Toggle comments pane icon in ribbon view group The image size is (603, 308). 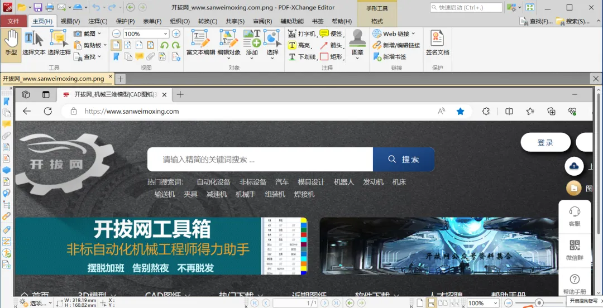click(x=139, y=57)
